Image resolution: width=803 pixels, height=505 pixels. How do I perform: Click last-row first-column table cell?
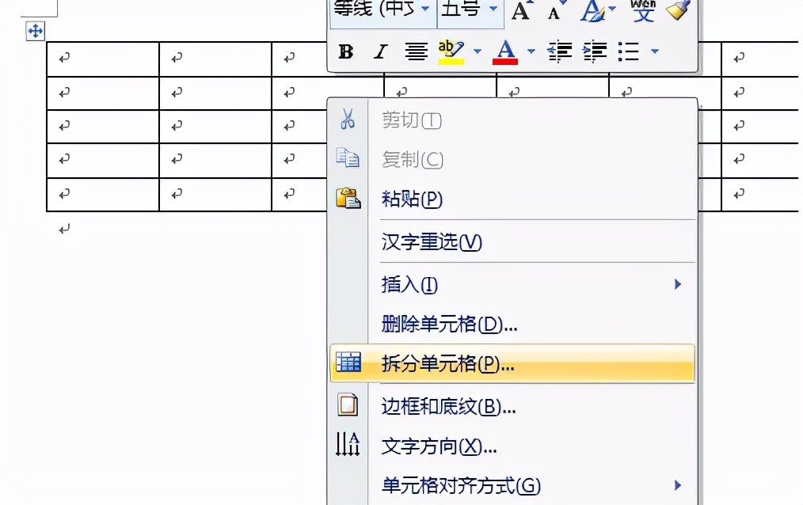coord(103,195)
